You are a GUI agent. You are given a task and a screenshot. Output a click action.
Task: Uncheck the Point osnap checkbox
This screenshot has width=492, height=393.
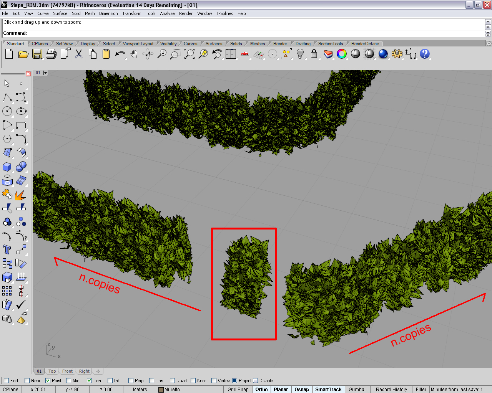pyautogui.click(x=48, y=381)
